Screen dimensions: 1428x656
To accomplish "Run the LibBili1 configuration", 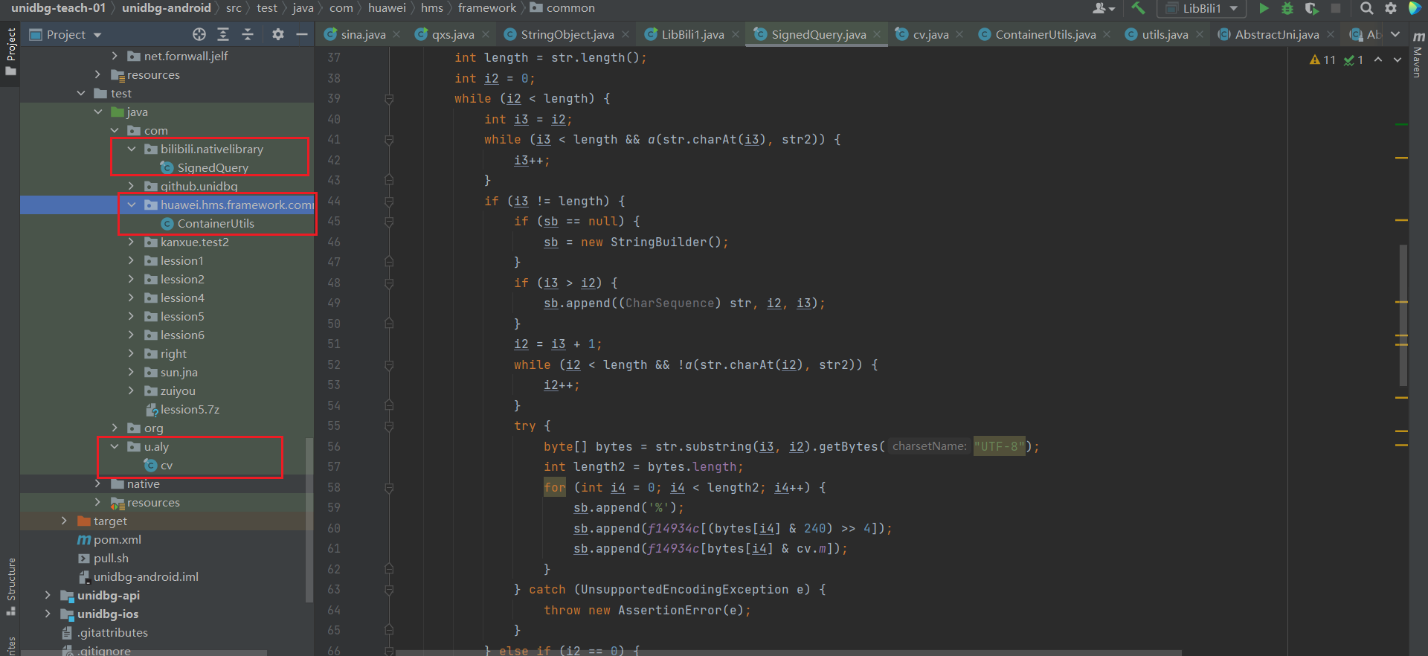I will point(1264,8).
